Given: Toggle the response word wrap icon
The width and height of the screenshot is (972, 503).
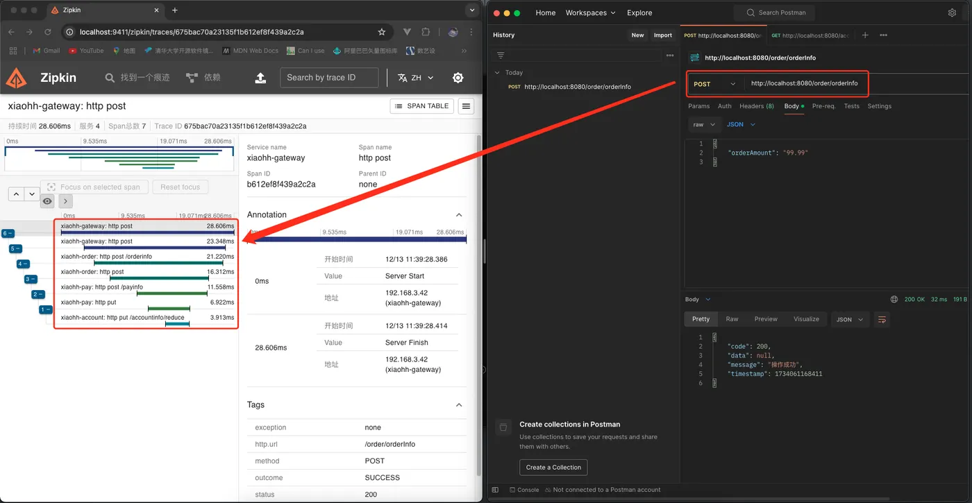Looking at the screenshot, I should point(882,319).
